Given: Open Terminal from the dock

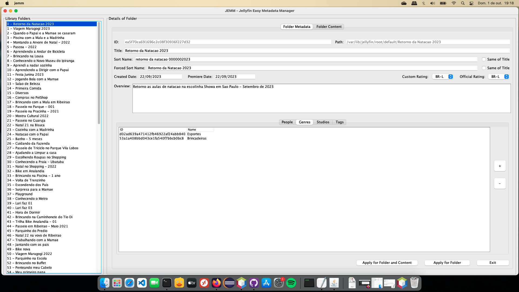Looking at the screenshot, I should click(x=167, y=283).
